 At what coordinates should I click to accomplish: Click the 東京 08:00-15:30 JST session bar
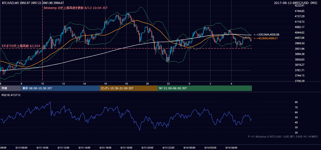(x=60, y=88)
